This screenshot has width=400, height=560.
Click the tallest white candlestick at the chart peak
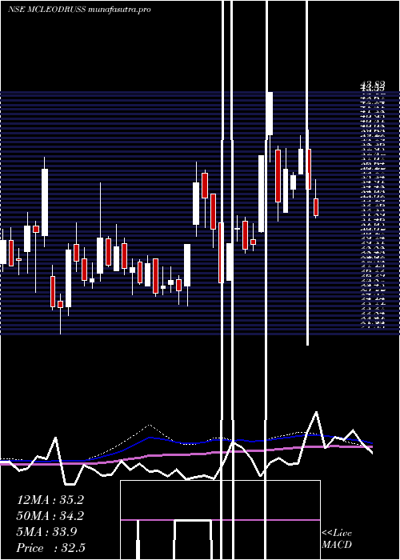click(270, 114)
